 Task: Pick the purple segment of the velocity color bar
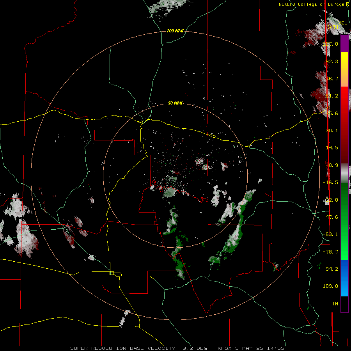click(x=344, y=43)
